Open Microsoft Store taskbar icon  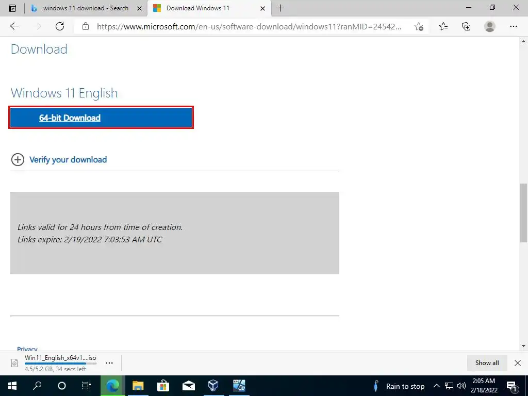tap(163, 386)
